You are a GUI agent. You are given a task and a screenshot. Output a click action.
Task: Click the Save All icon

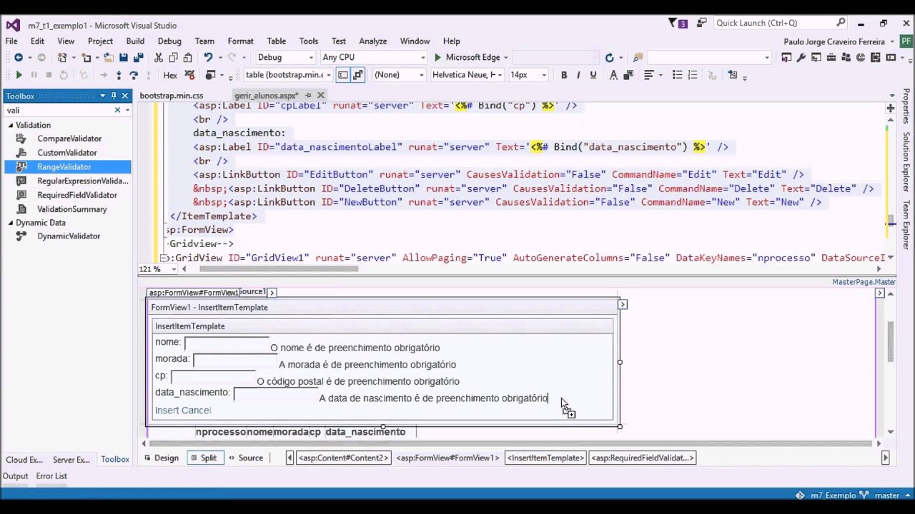coord(138,57)
